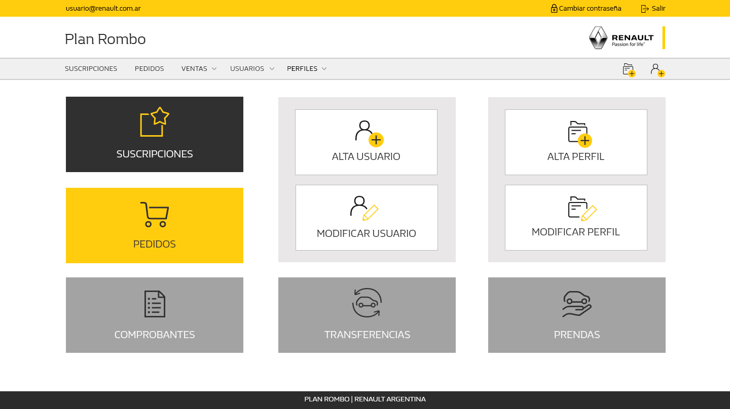Expand the Perfiles dropdown menu
The image size is (730, 409).
click(306, 68)
